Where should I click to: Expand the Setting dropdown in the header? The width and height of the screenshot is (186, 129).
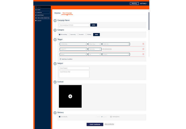point(143,3)
